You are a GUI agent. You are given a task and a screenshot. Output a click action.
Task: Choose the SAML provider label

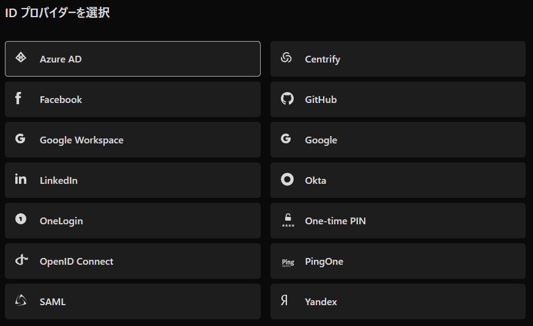pos(53,302)
